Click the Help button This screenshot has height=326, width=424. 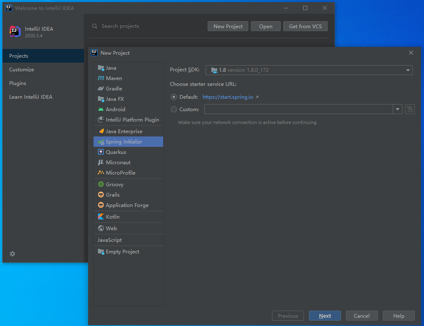pos(399,316)
